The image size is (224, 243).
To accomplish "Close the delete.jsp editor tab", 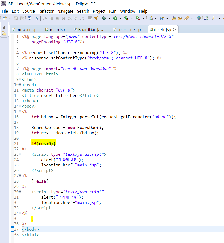I will click(x=175, y=29).
